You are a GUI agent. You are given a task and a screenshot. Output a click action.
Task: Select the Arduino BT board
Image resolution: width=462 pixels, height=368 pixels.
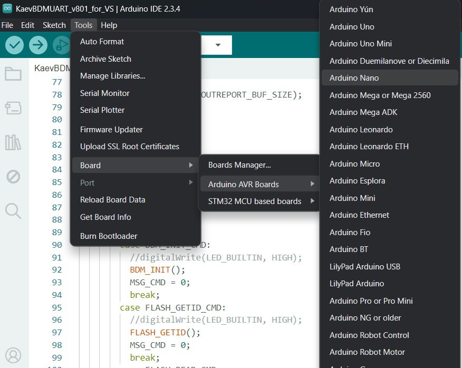click(x=390, y=249)
